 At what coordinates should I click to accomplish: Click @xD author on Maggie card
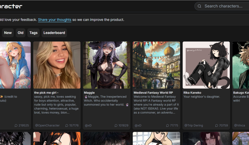coord(88,125)
